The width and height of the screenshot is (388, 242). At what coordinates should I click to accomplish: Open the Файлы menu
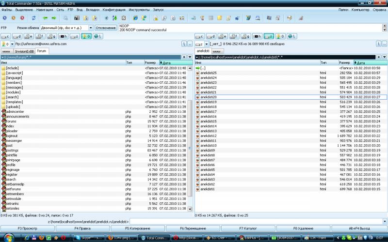click(7, 10)
